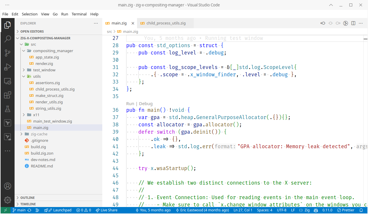Open the Go menu
Viewport: 368px width, 214px height.
(55, 14)
